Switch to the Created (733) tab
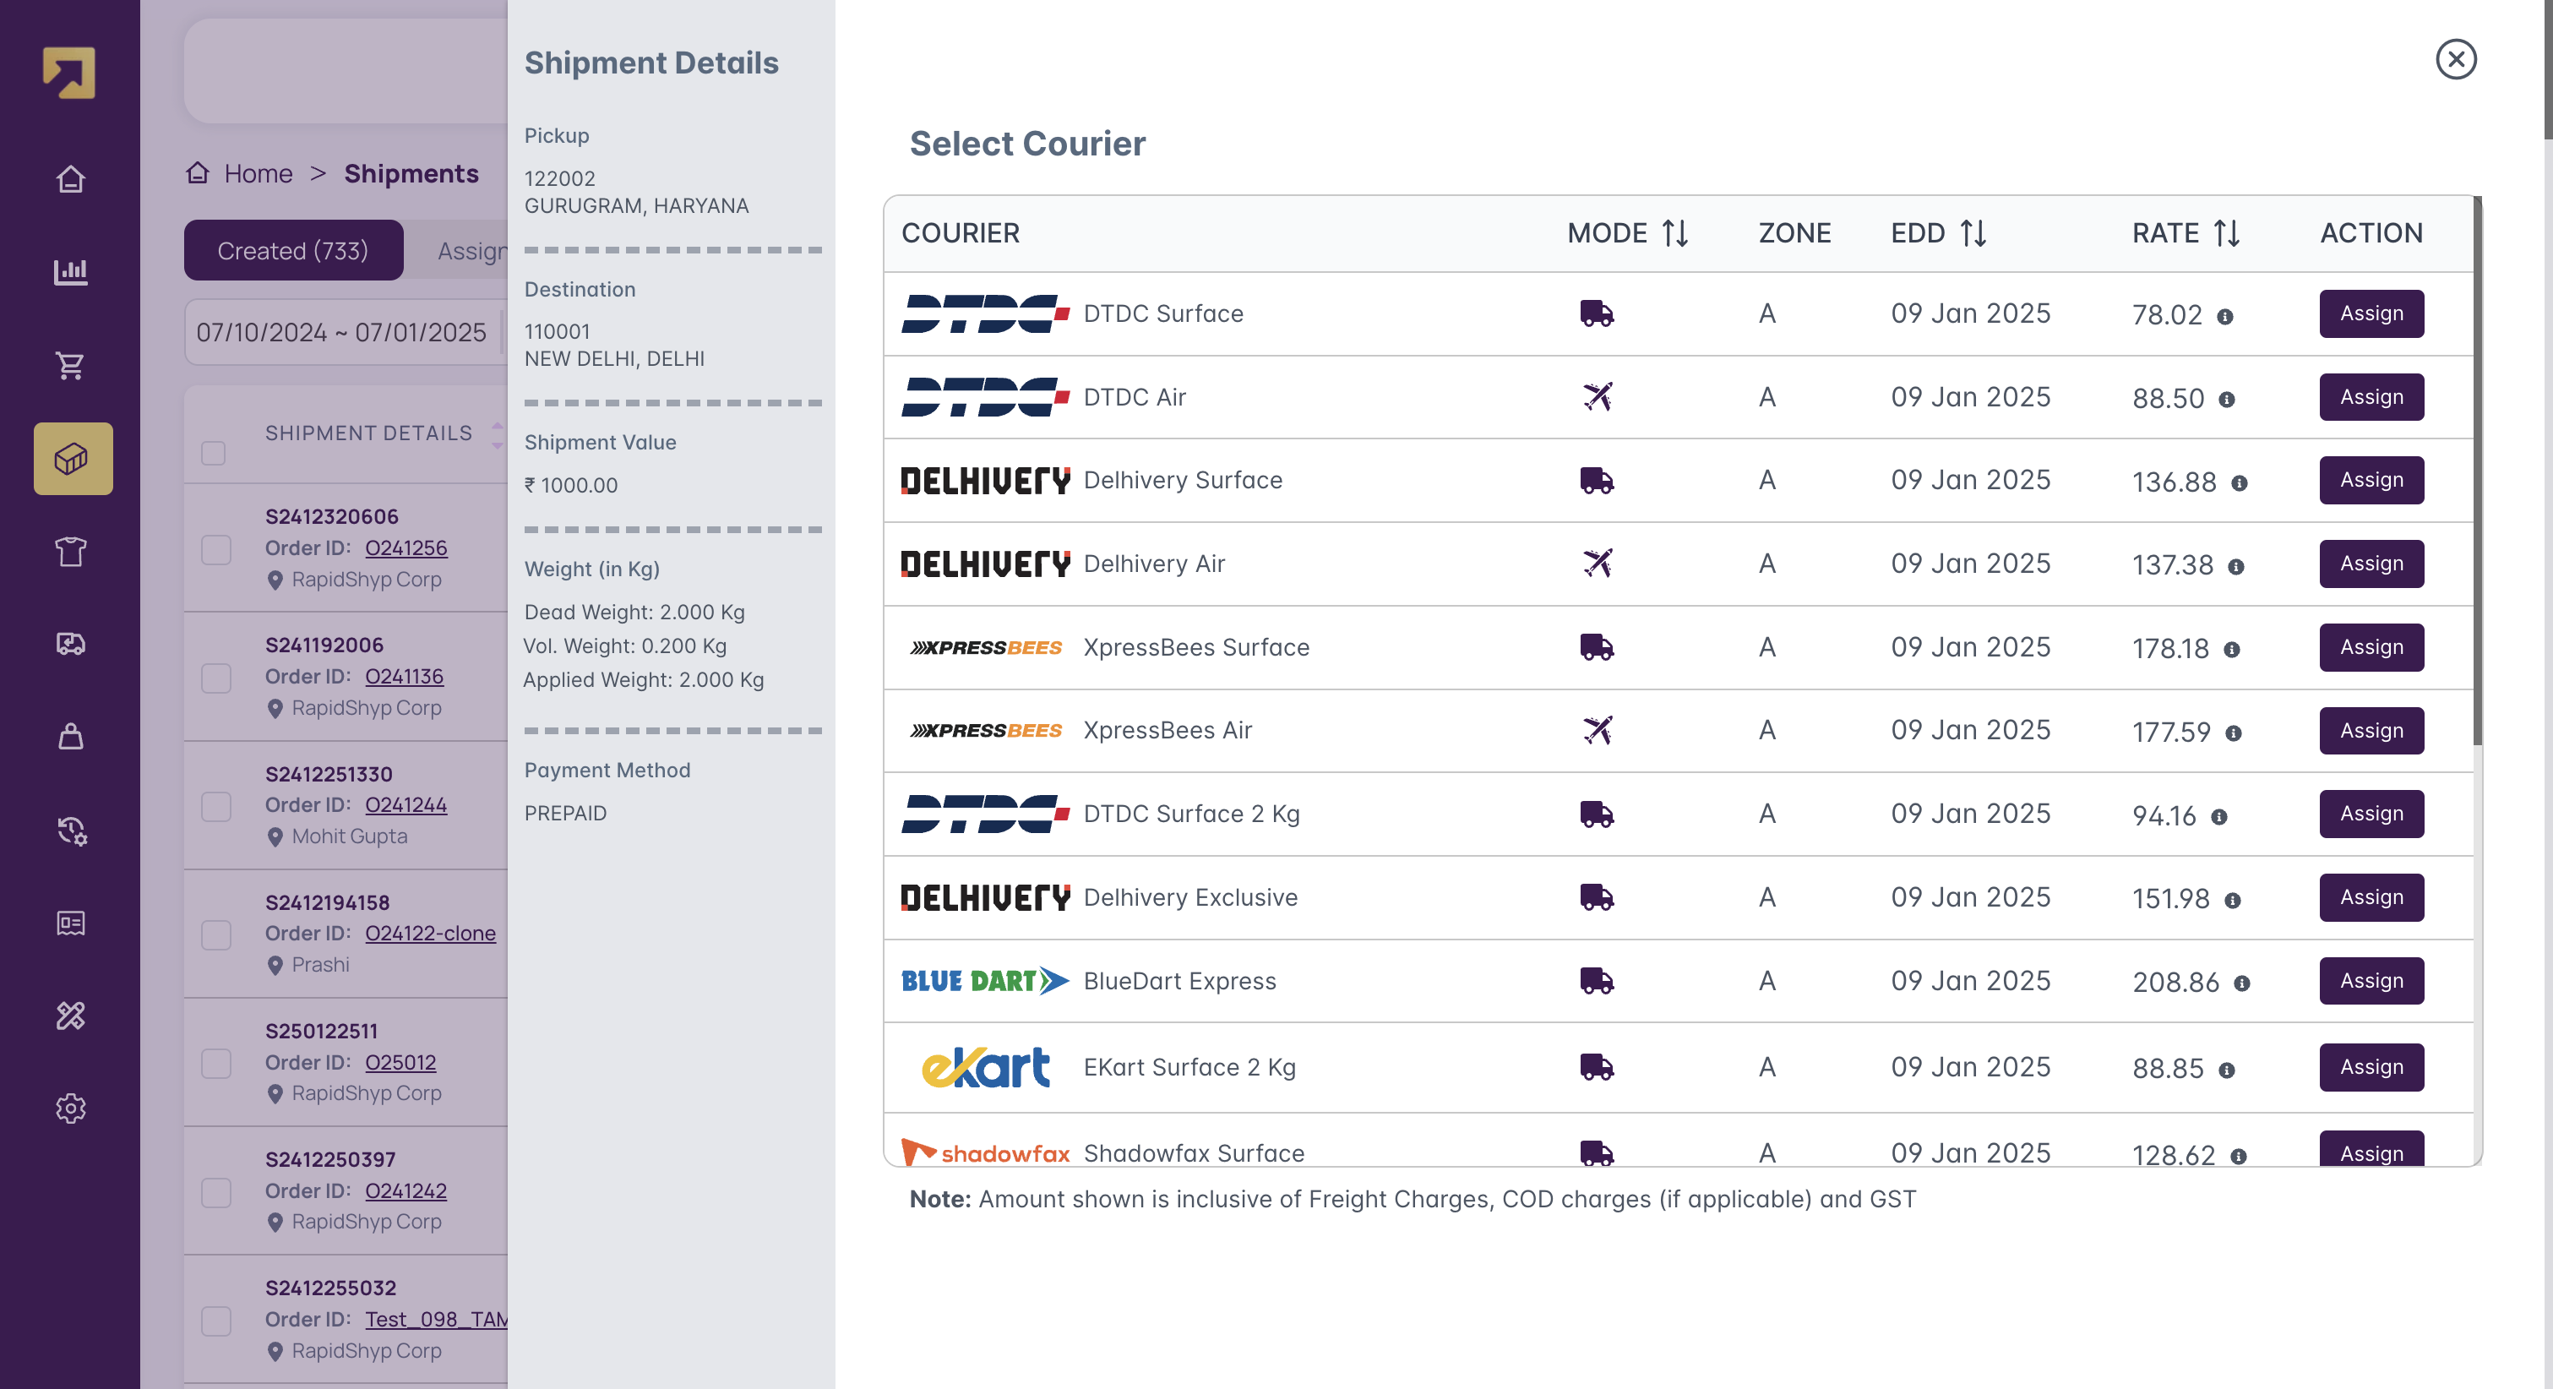2553x1389 pixels. pyautogui.click(x=293, y=251)
